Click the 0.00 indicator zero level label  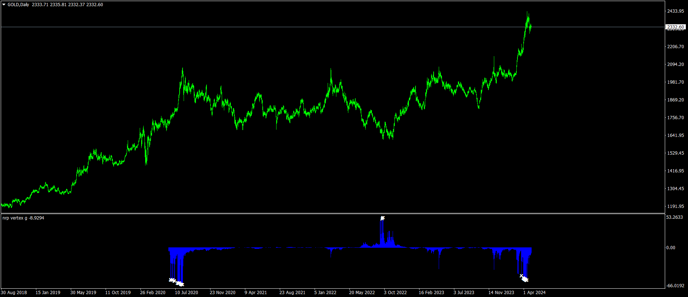click(x=671, y=248)
